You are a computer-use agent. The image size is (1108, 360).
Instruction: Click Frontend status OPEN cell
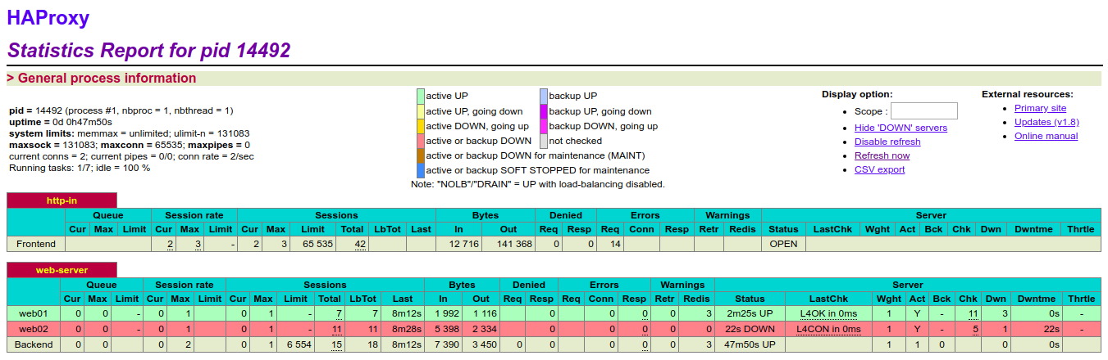coord(783,244)
